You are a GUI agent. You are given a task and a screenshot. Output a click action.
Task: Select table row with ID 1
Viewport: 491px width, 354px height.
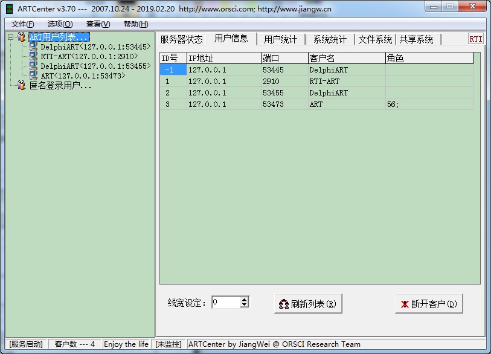tap(316, 82)
